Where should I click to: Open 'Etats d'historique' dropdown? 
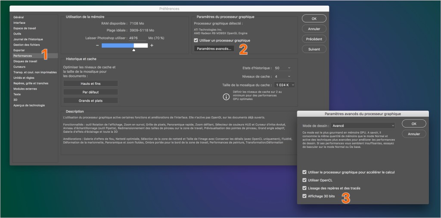click(x=283, y=68)
